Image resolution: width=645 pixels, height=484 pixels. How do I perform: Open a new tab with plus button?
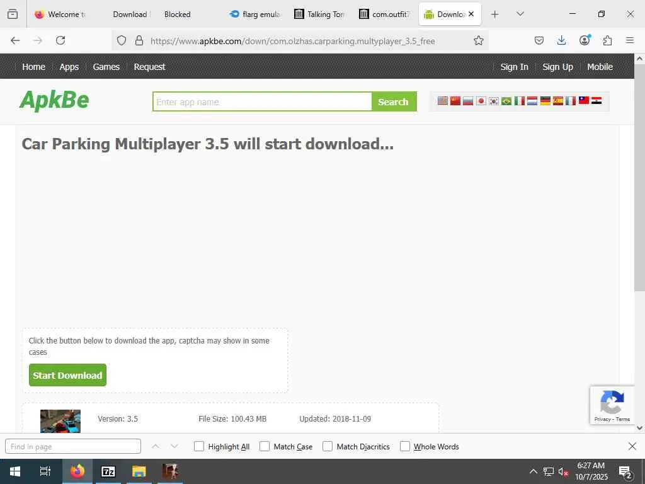point(495,14)
